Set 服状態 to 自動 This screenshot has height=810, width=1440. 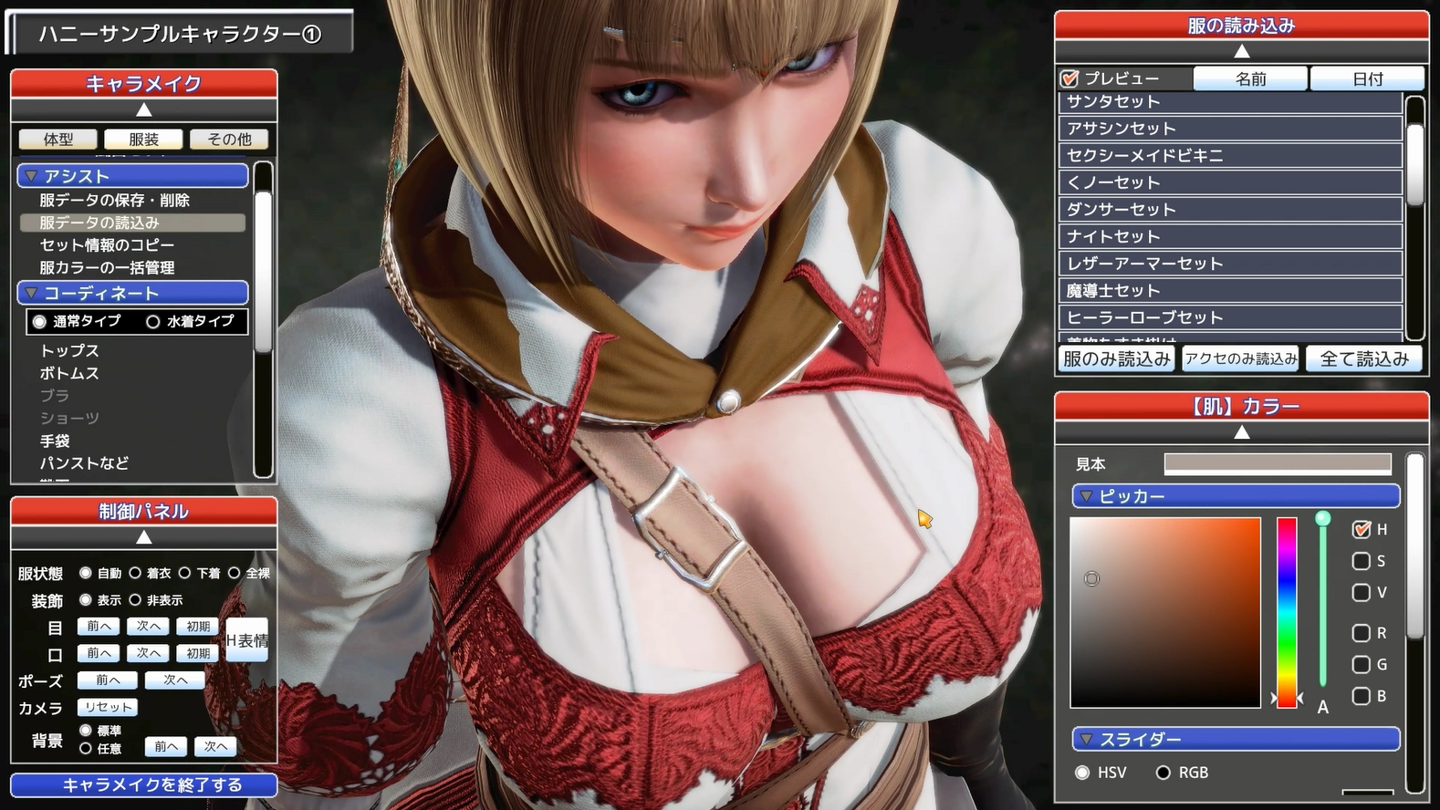(86, 573)
